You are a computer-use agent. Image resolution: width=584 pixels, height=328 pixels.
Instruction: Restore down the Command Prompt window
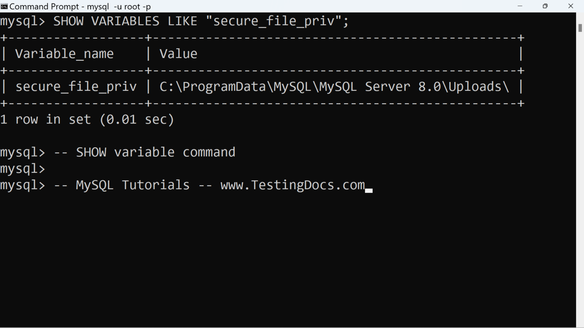click(545, 6)
